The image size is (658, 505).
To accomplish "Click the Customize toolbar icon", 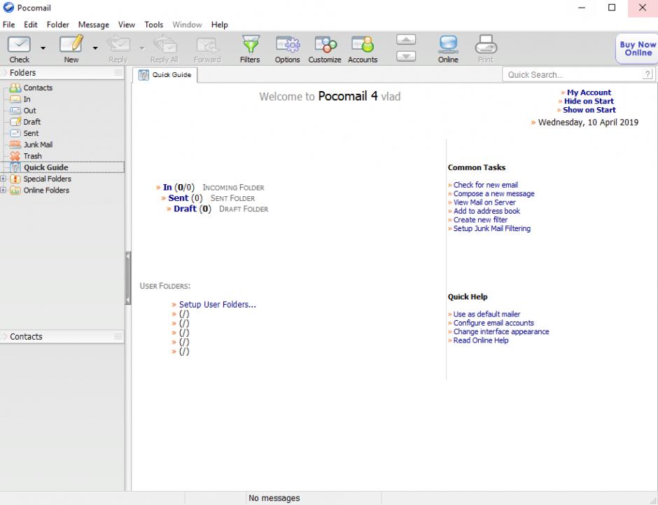I will (x=325, y=45).
